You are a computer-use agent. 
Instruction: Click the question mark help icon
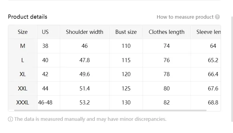coord(217,17)
